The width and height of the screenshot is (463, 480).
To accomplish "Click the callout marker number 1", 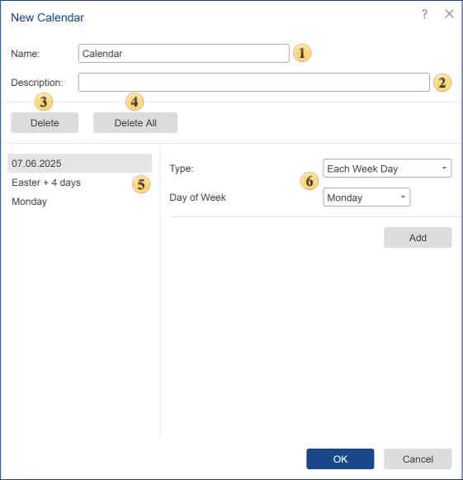I will 302,53.
